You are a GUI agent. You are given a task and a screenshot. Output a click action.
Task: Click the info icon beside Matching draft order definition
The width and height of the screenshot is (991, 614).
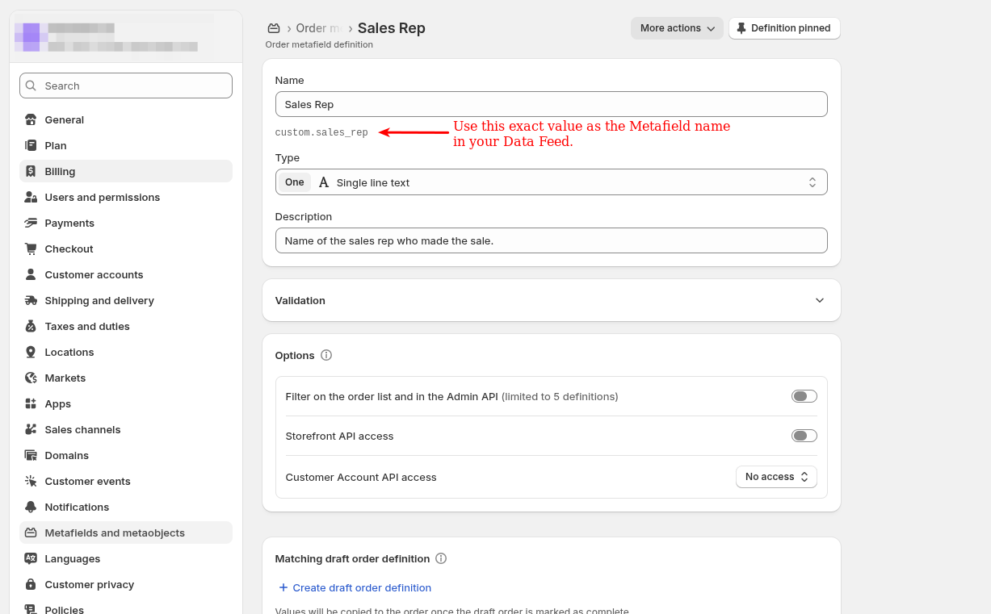[441, 558]
